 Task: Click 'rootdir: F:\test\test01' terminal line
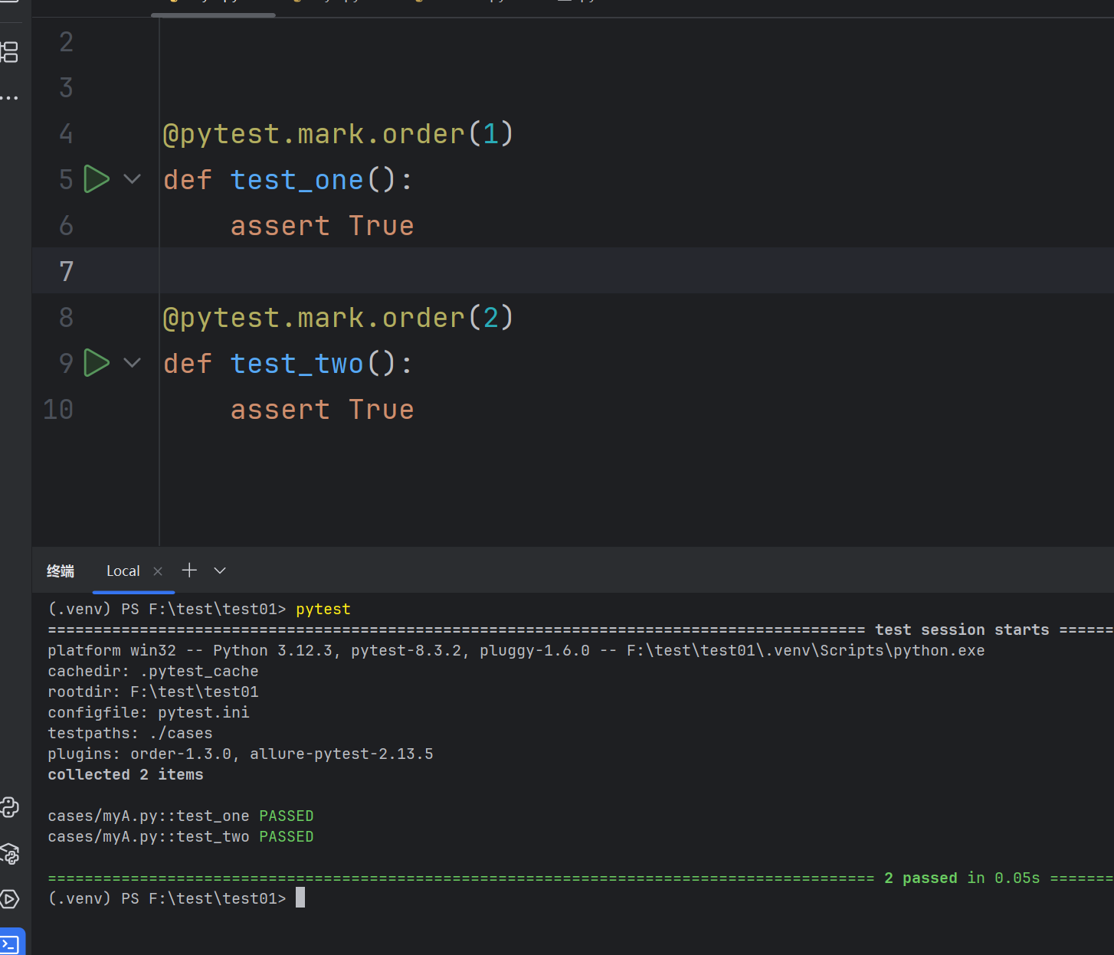click(x=153, y=692)
